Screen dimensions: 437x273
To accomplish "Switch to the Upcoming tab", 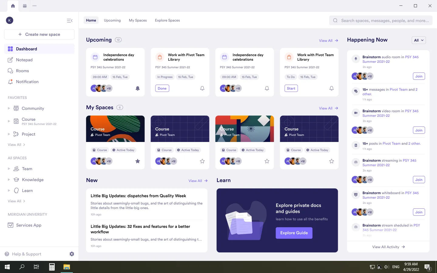I will click(x=112, y=20).
